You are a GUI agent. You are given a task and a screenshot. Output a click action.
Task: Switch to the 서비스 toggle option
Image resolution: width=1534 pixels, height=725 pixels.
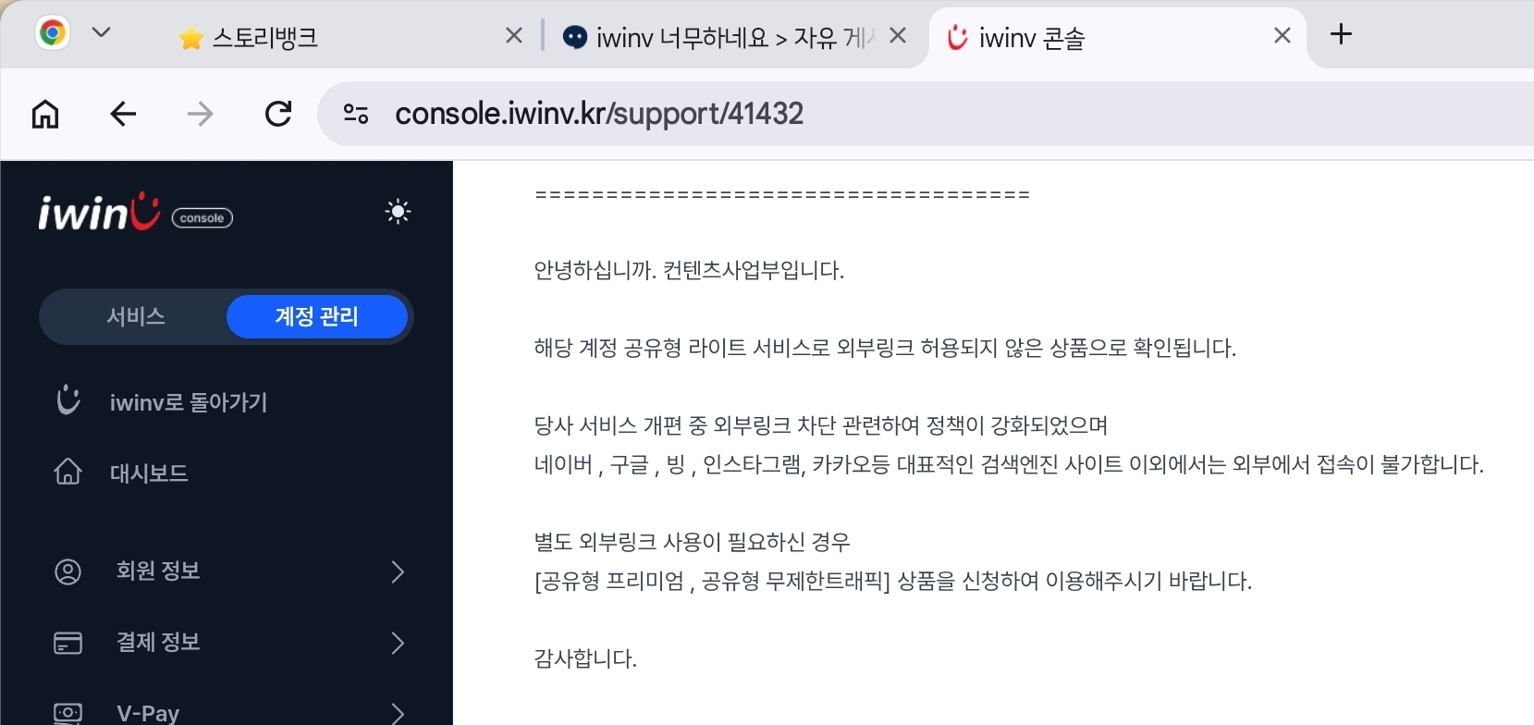pos(136,316)
